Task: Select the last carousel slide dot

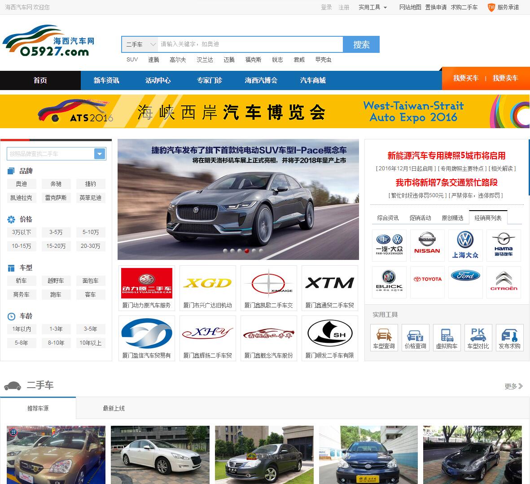Action: pos(261,251)
